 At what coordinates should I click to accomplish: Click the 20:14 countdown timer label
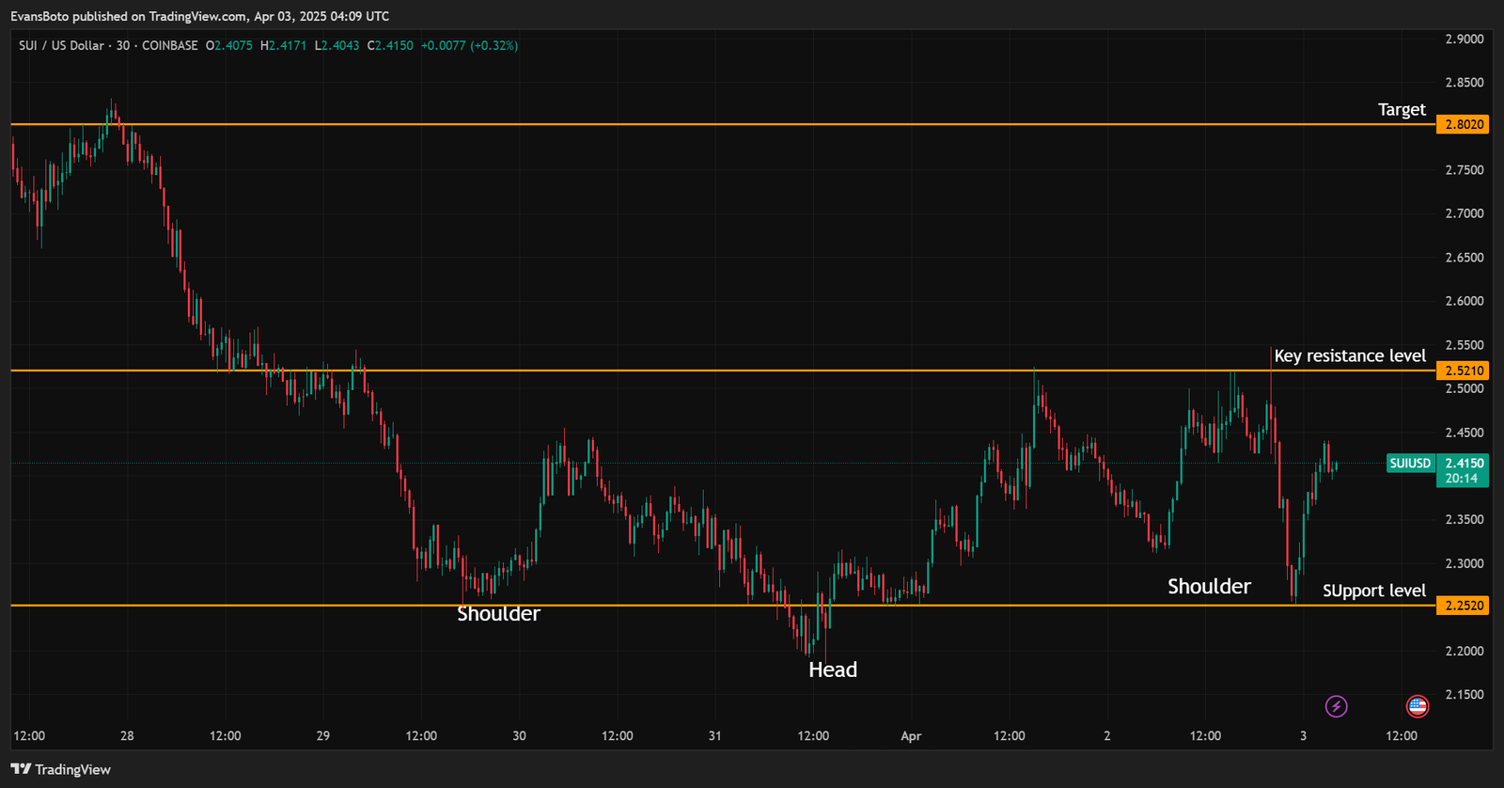point(1462,479)
